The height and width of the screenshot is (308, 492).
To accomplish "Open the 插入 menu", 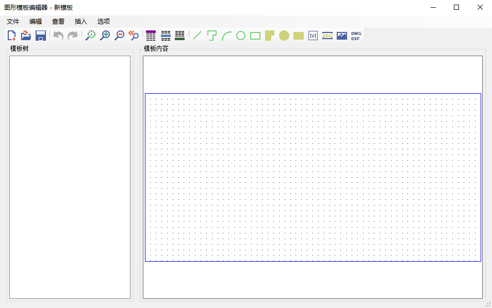I will click(80, 21).
